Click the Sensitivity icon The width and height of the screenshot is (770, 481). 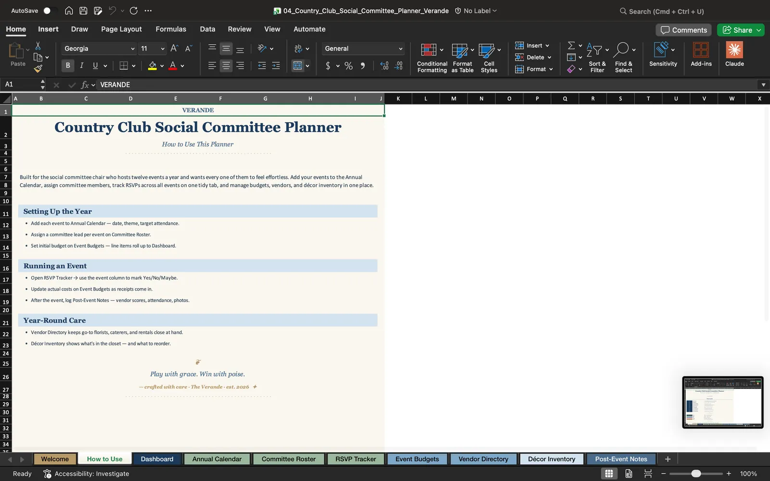(x=661, y=50)
